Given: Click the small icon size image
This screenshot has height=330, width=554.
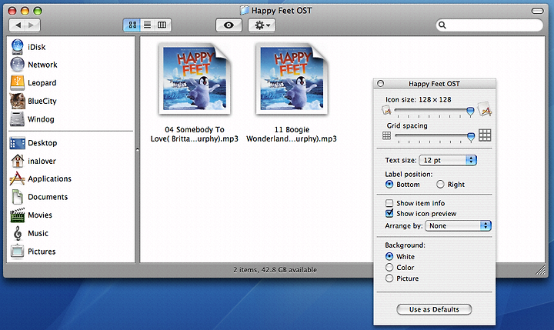Looking at the screenshot, I should pos(386,111).
